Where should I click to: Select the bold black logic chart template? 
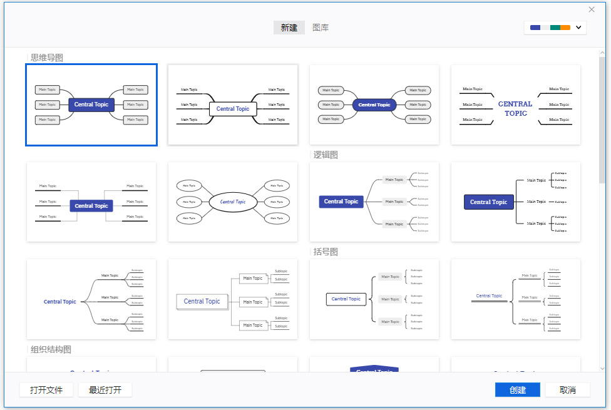click(x=516, y=202)
